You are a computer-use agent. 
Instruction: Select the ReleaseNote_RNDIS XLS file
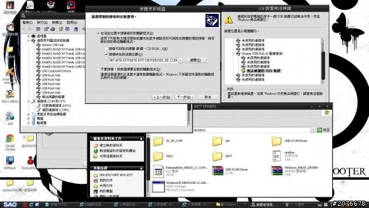(x=158, y=171)
